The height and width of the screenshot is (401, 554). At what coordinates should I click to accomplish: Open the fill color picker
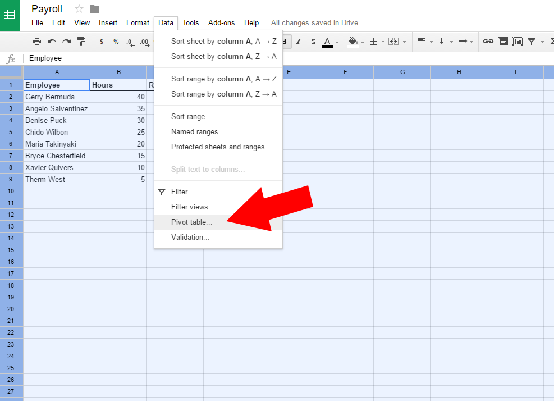[x=353, y=42]
